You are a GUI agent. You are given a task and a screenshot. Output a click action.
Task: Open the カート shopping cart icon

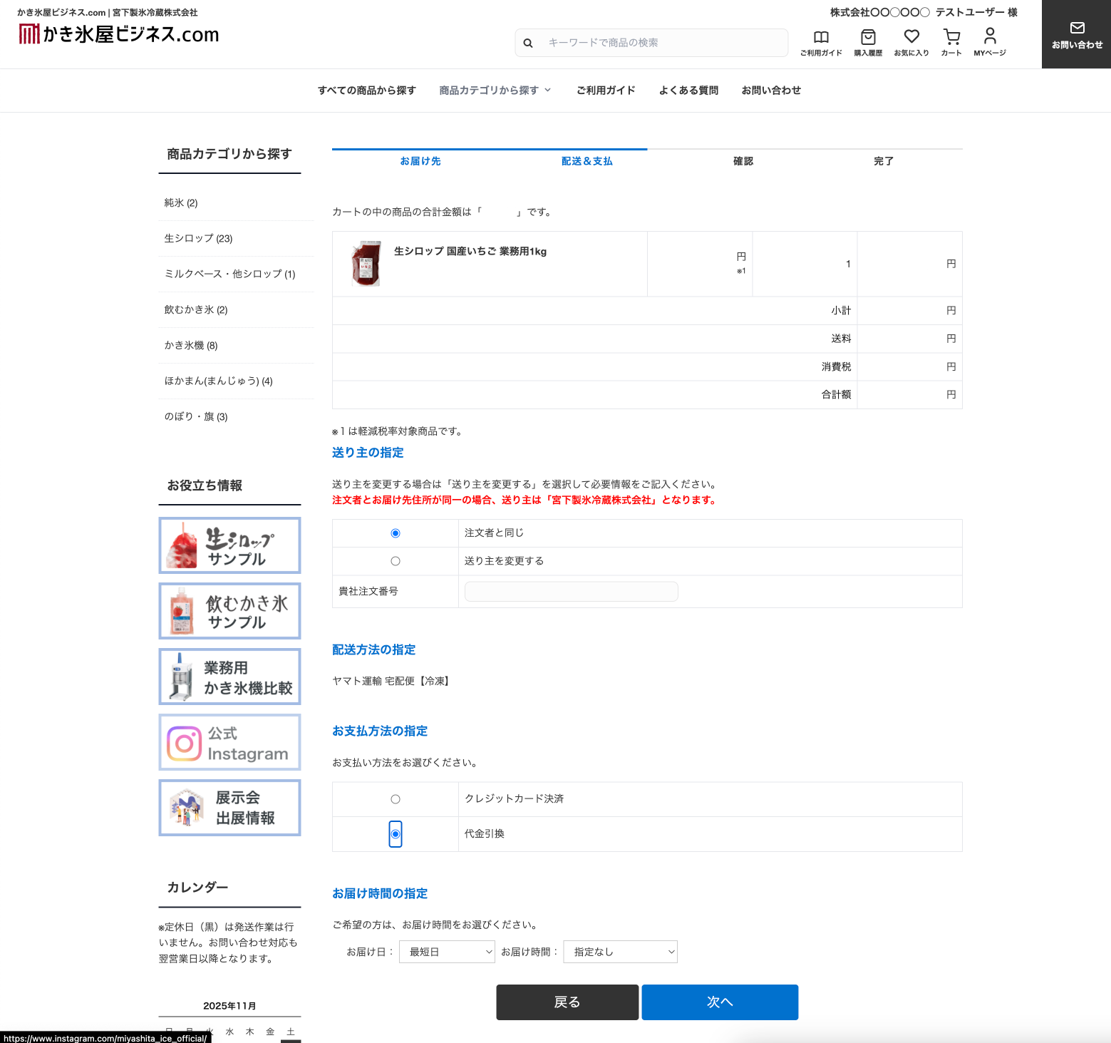click(951, 37)
